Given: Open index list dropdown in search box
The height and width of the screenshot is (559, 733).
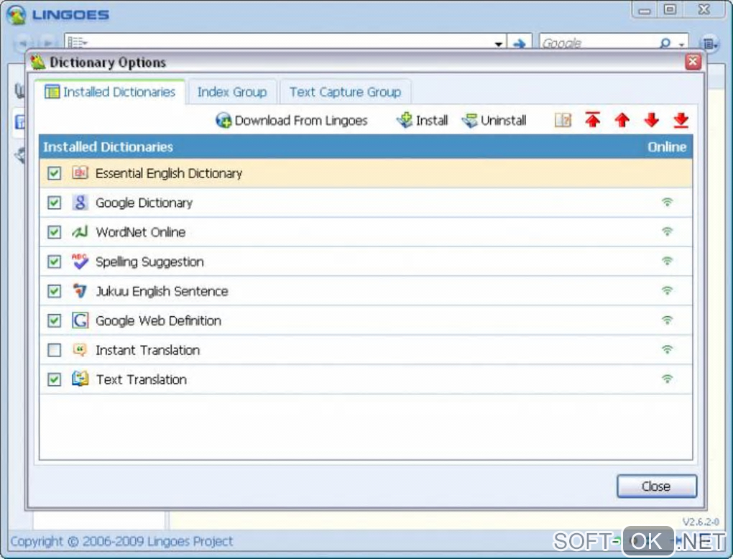Looking at the screenshot, I should point(78,43).
